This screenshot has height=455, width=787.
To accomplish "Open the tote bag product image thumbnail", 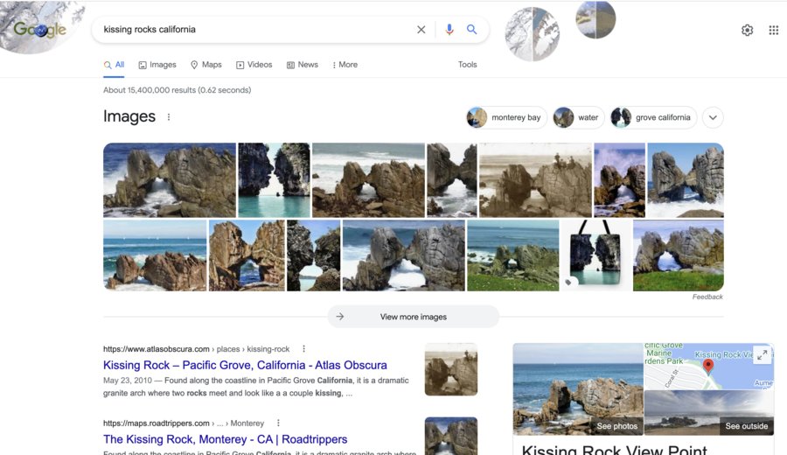I will pyautogui.click(x=595, y=255).
